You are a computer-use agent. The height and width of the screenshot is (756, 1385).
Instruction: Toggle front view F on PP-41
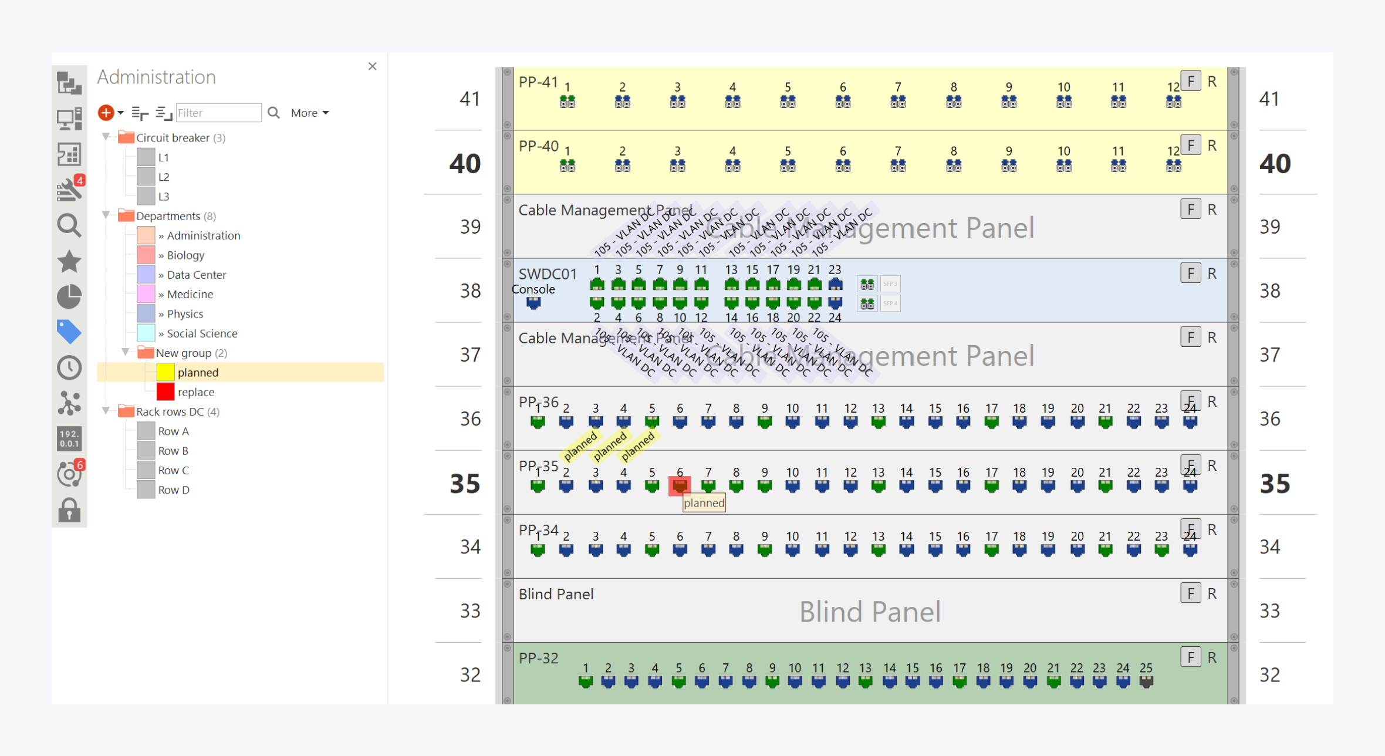(1190, 82)
